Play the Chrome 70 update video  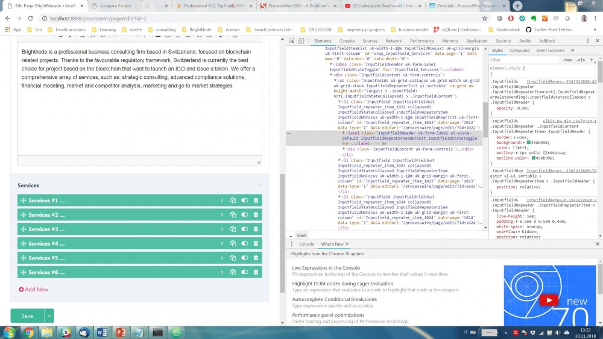point(548,300)
